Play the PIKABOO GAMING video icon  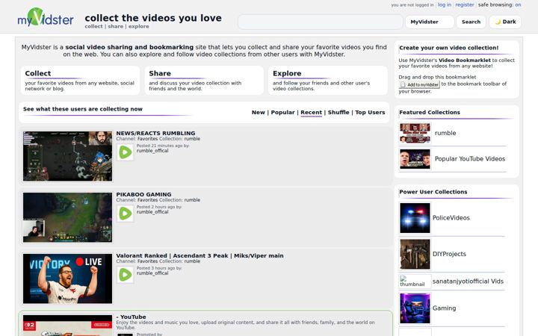coord(126,214)
